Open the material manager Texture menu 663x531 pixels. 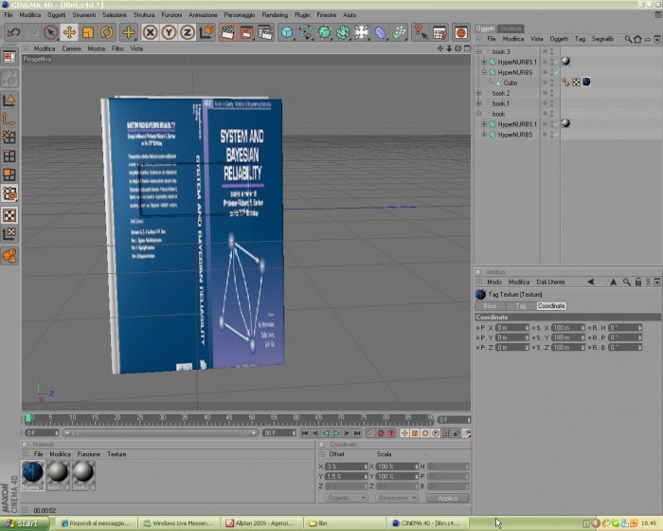(x=116, y=454)
